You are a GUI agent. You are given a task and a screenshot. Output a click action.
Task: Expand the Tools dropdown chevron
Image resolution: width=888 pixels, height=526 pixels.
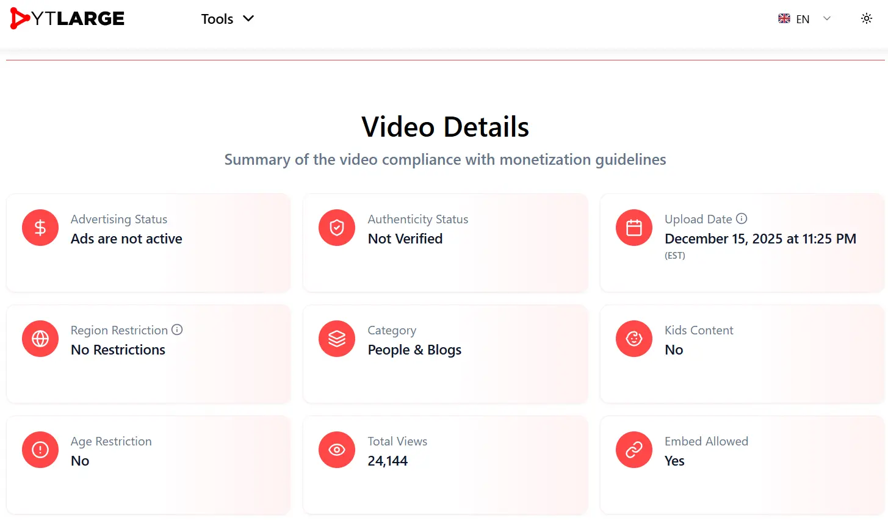pyautogui.click(x=248, y=19)
